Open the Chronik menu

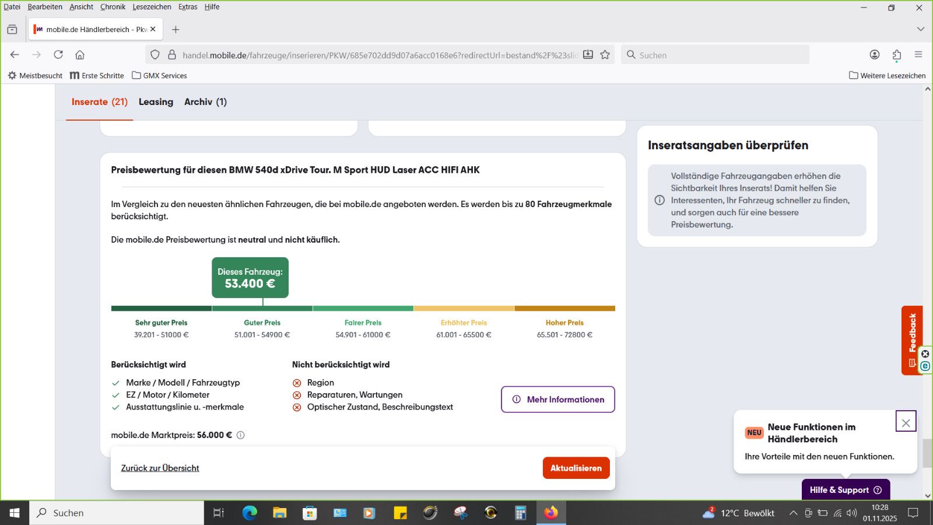[113, 7]
